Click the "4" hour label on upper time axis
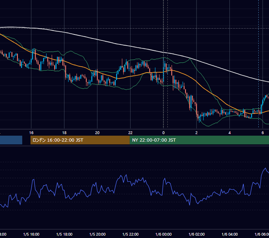The image size is (269, 238). click(x=229, y=133)
